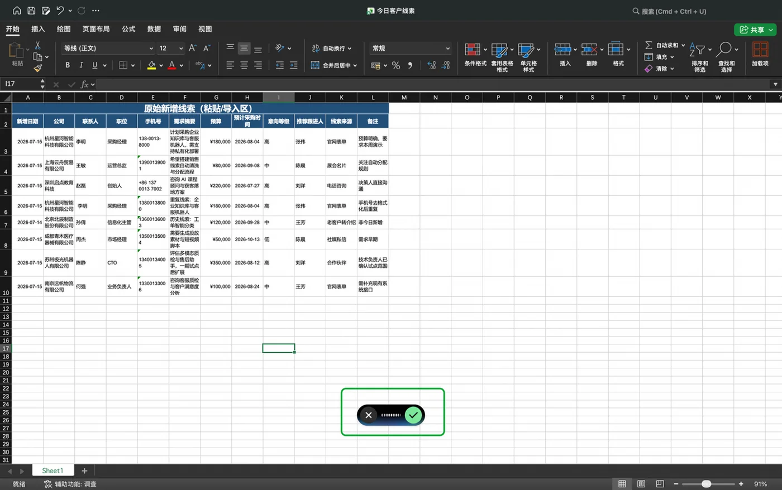Open 加载项 add-ins
This screenshot has height=490, width=782.
coord(760,55)
